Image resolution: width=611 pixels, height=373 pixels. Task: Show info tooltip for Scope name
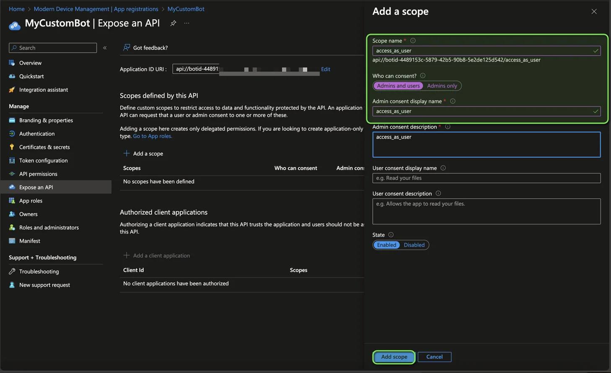pyautogui.click(x=413, y=41)
